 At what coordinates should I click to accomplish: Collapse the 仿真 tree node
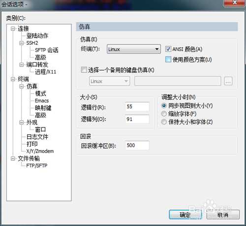pos(21,86)
